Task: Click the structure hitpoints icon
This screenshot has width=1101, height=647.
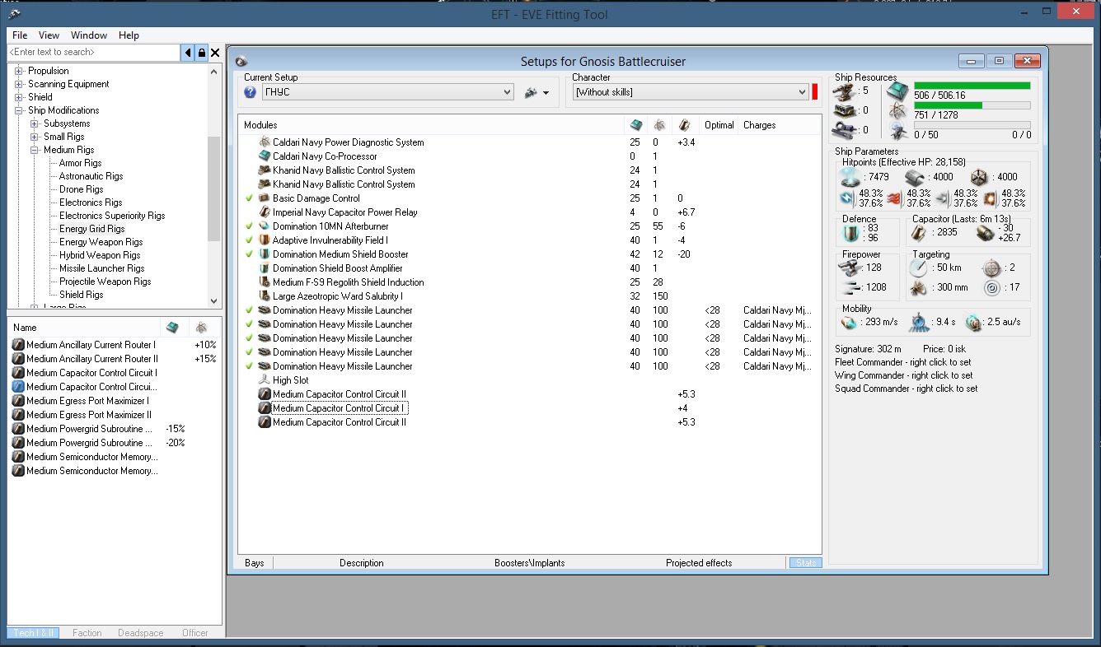Action: pos(978,176)
